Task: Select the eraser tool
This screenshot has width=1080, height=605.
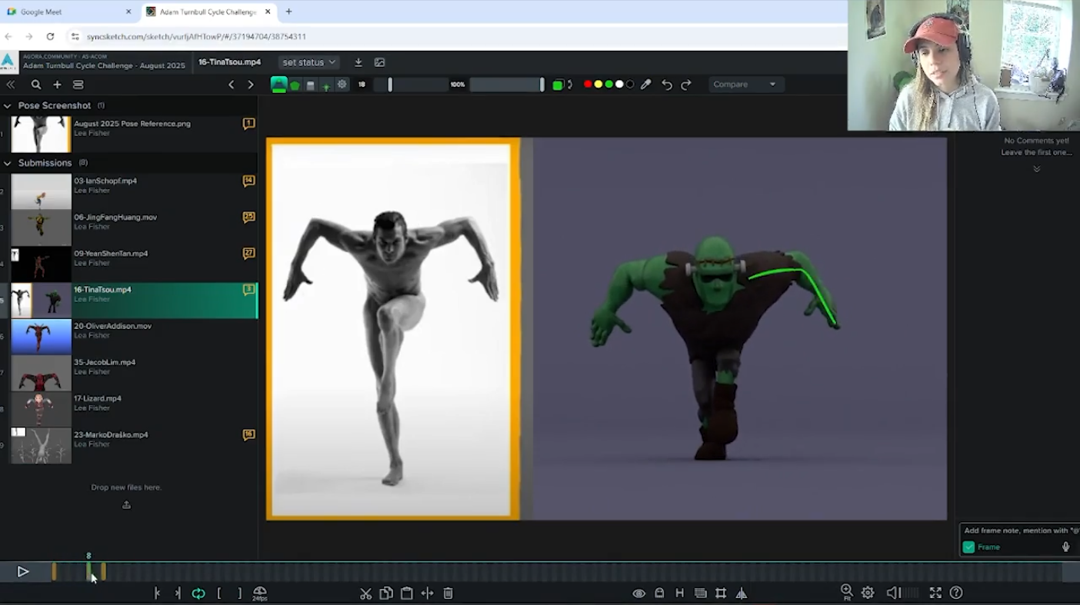Action: [x=311, y=85]
